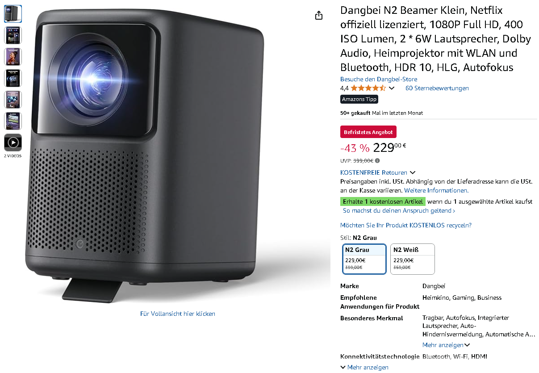Choose the N2 Grau style option
Image resolution: width=539 pixels, height=373 pixels.
pyautogui.click(x=364, y=259)
